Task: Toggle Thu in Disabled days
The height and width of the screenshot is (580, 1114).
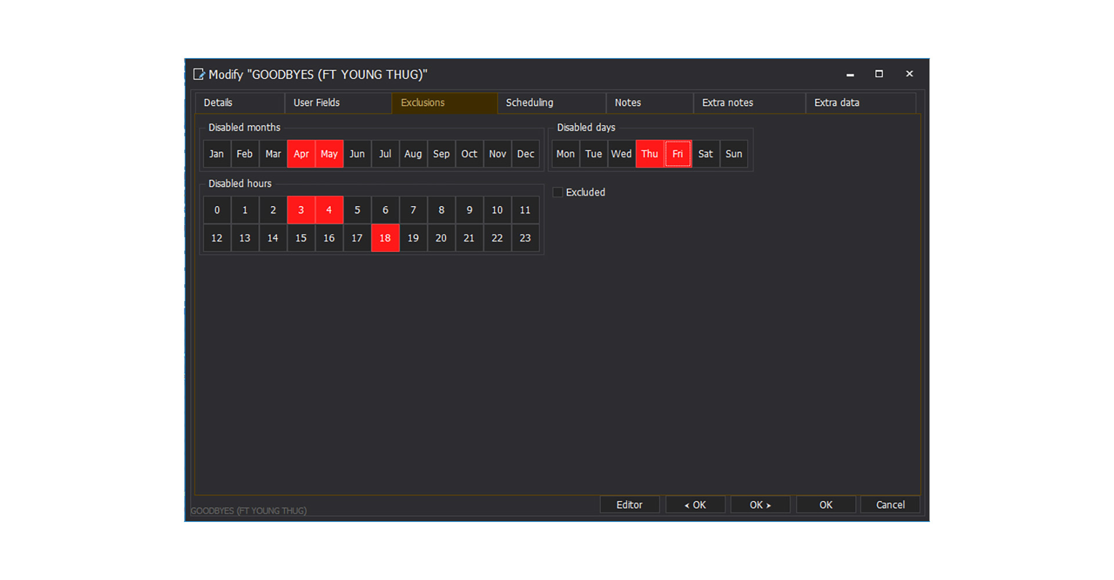Action: pos(649,154)
